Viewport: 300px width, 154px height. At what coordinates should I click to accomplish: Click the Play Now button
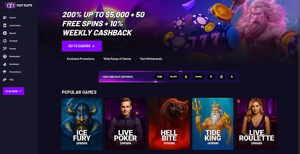coord(14,91)
